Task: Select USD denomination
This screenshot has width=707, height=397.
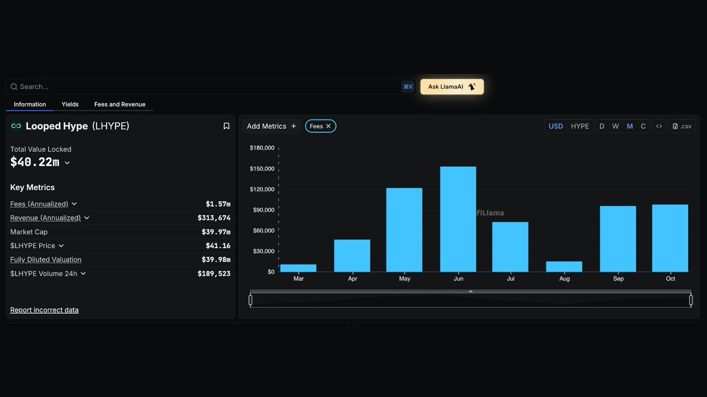Action: pyautogui.click(x=556, y=126)
